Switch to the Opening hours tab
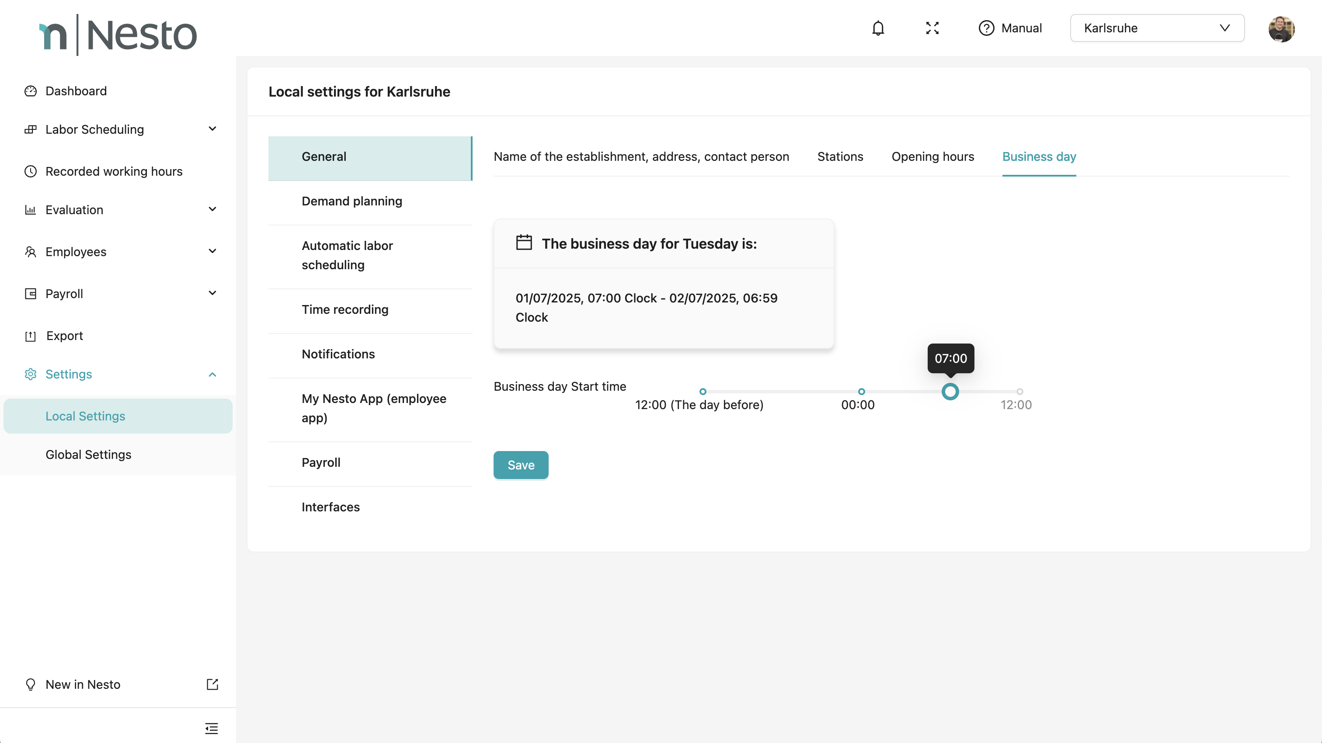 pos(932,156)
